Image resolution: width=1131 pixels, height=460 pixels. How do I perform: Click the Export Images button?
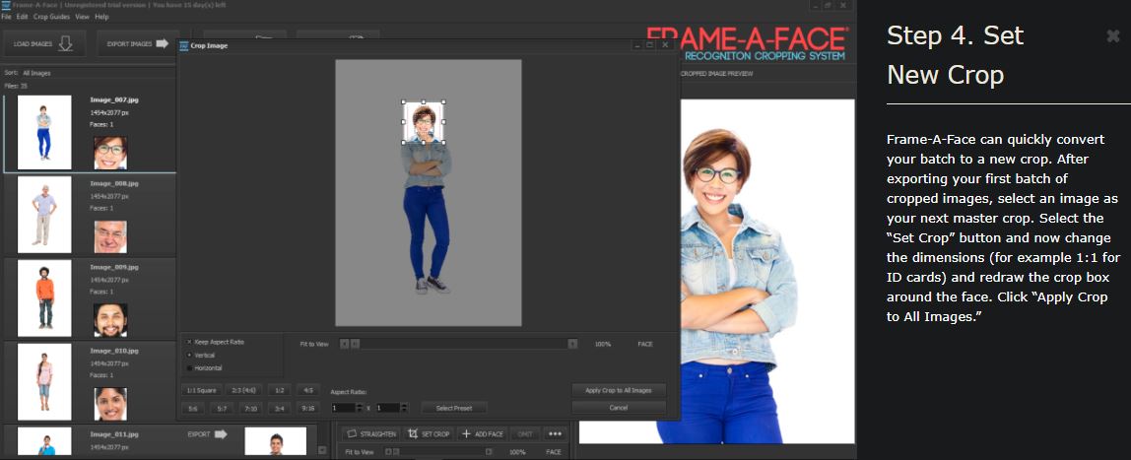coord(137,43)
